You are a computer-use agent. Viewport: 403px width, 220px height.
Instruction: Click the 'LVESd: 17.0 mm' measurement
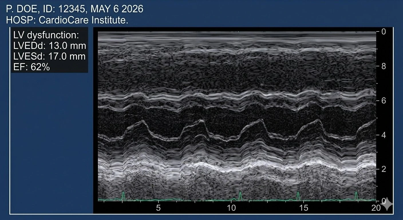click(50, 56)
